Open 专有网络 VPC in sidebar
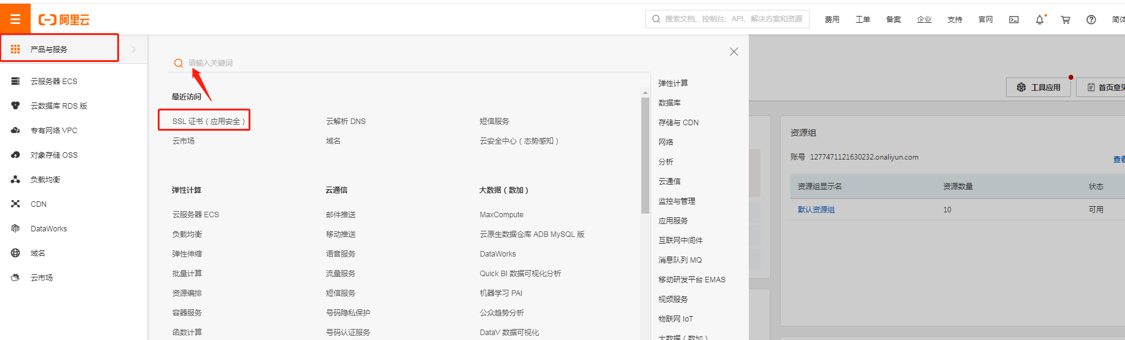 click(54, 131)
